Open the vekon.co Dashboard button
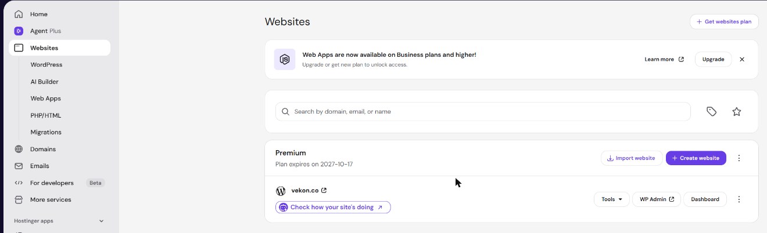Screen dimensions: 767x233 [x=705, y=199]
